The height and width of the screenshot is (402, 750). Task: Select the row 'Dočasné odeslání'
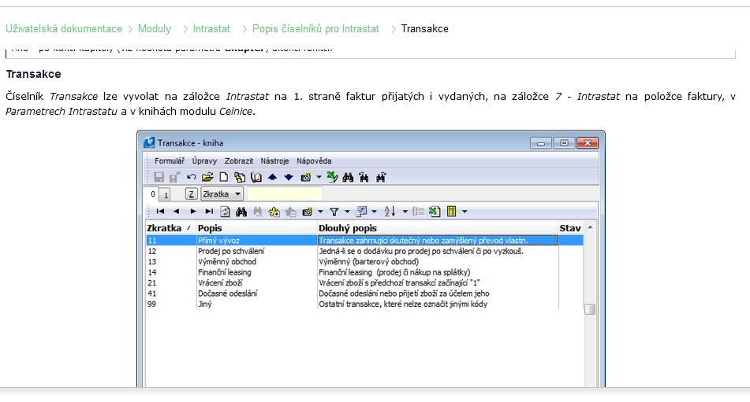(364, 293)
